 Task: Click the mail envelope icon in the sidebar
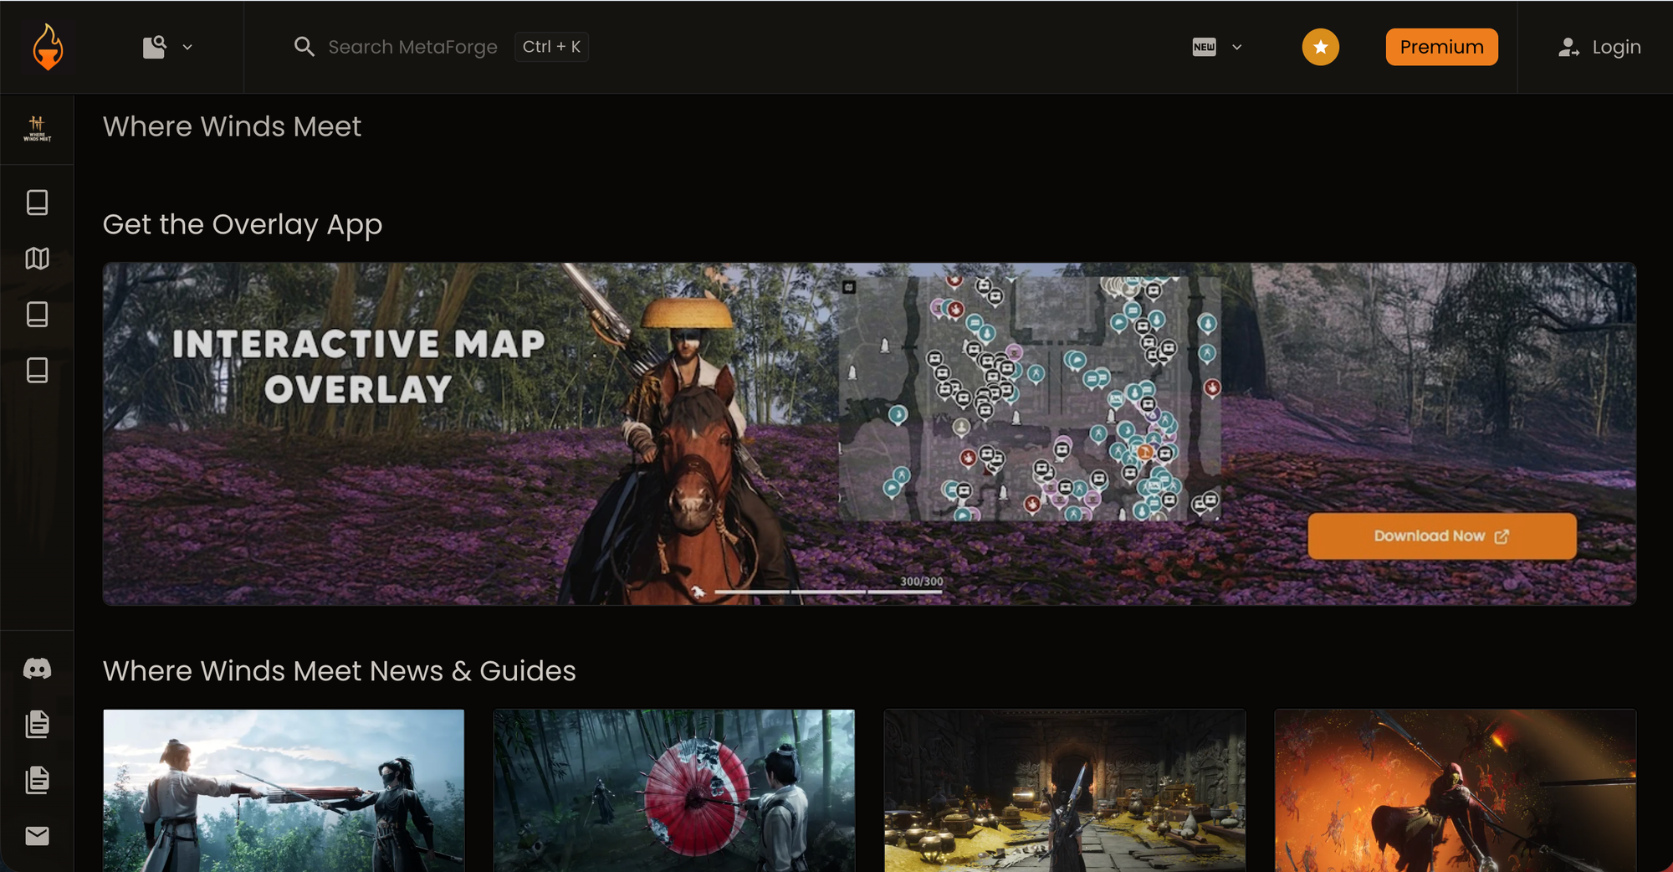[37, 836]
